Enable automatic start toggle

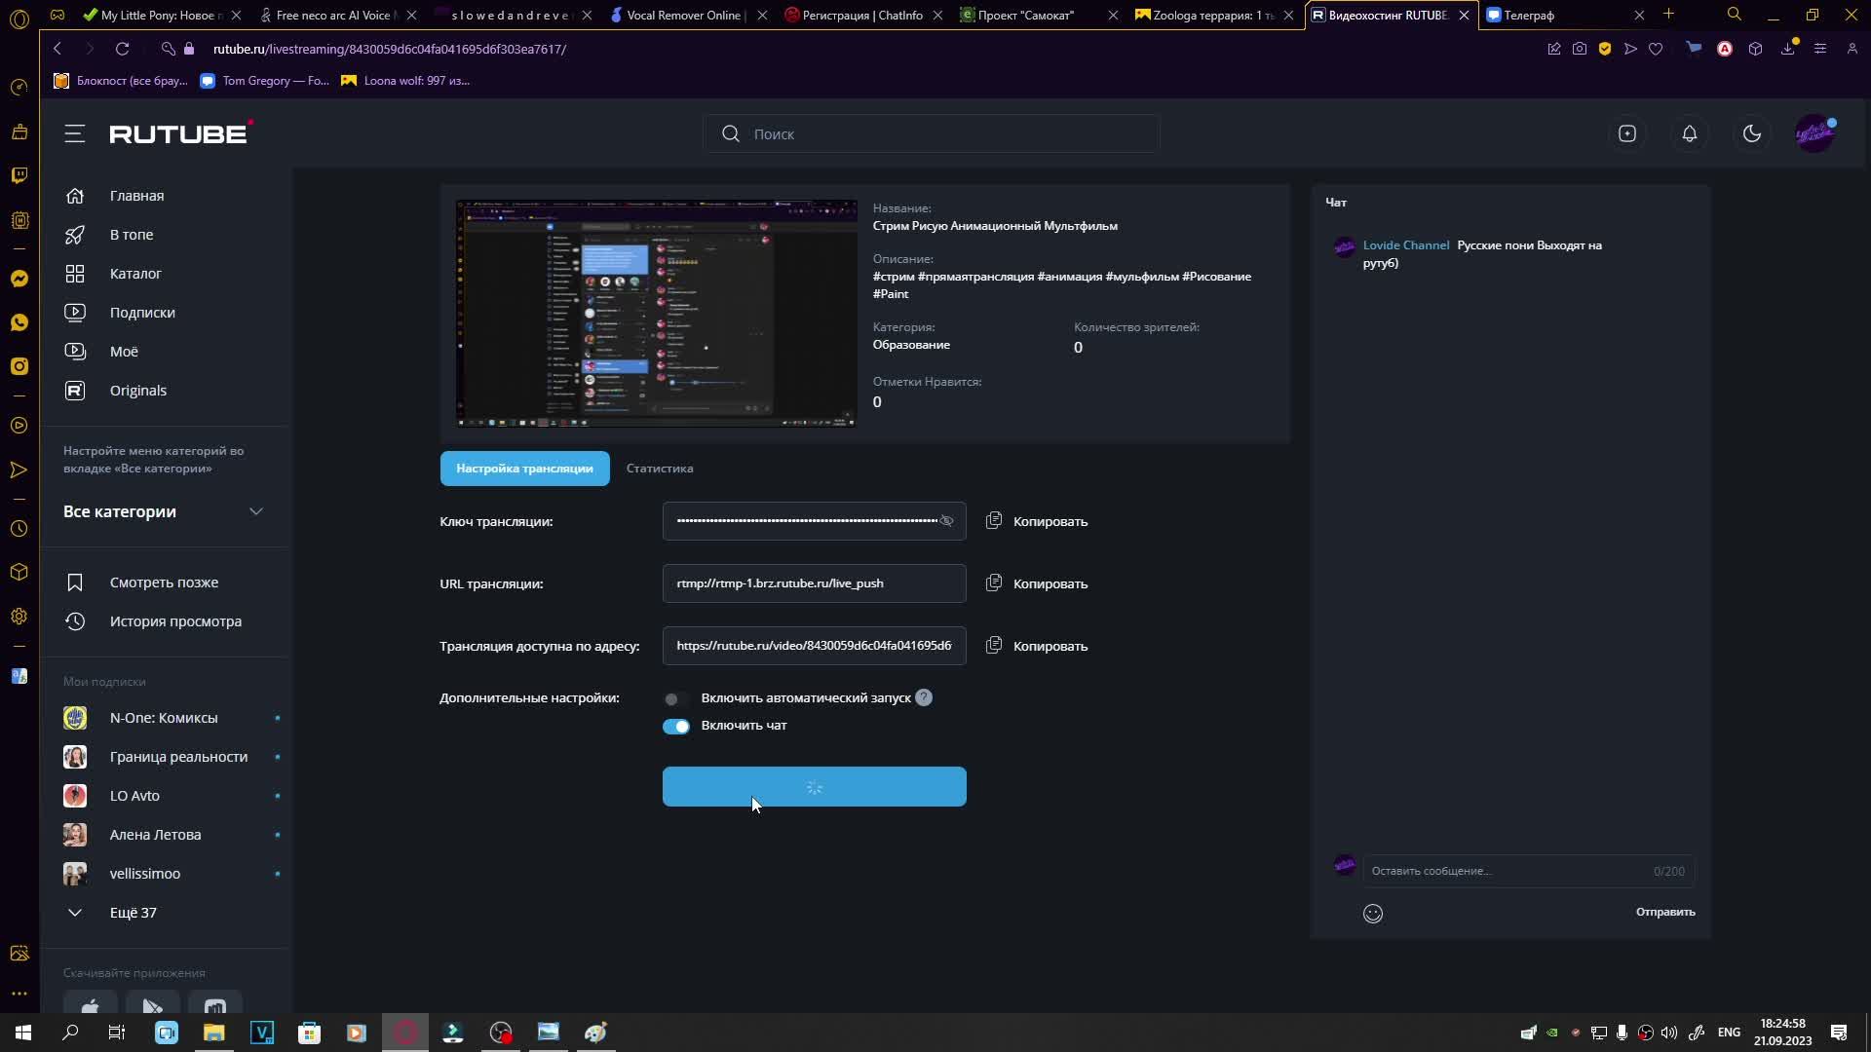[x=675, y=699]
